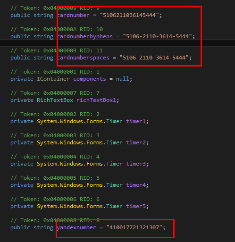Click the "410017721321307" string literal
The height and width of the screenshot is (242, 235).
coord(134,227)
